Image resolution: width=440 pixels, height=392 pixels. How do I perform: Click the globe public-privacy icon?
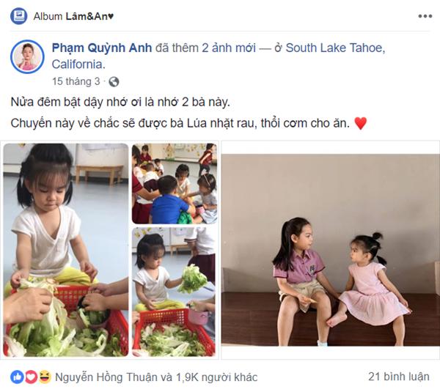[x=114, y=82]
